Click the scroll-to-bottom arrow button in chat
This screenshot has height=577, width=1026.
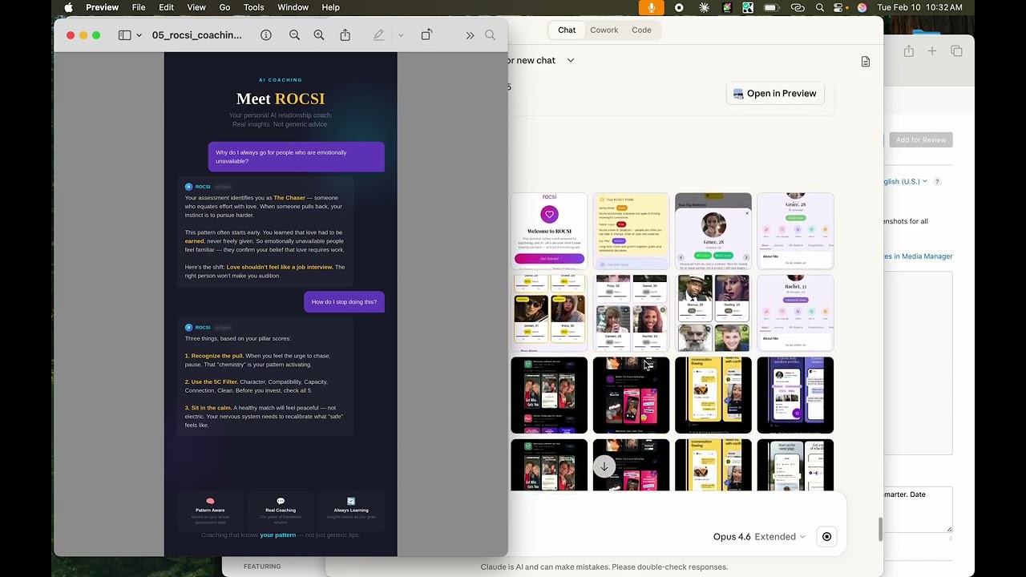click(604, 466)
